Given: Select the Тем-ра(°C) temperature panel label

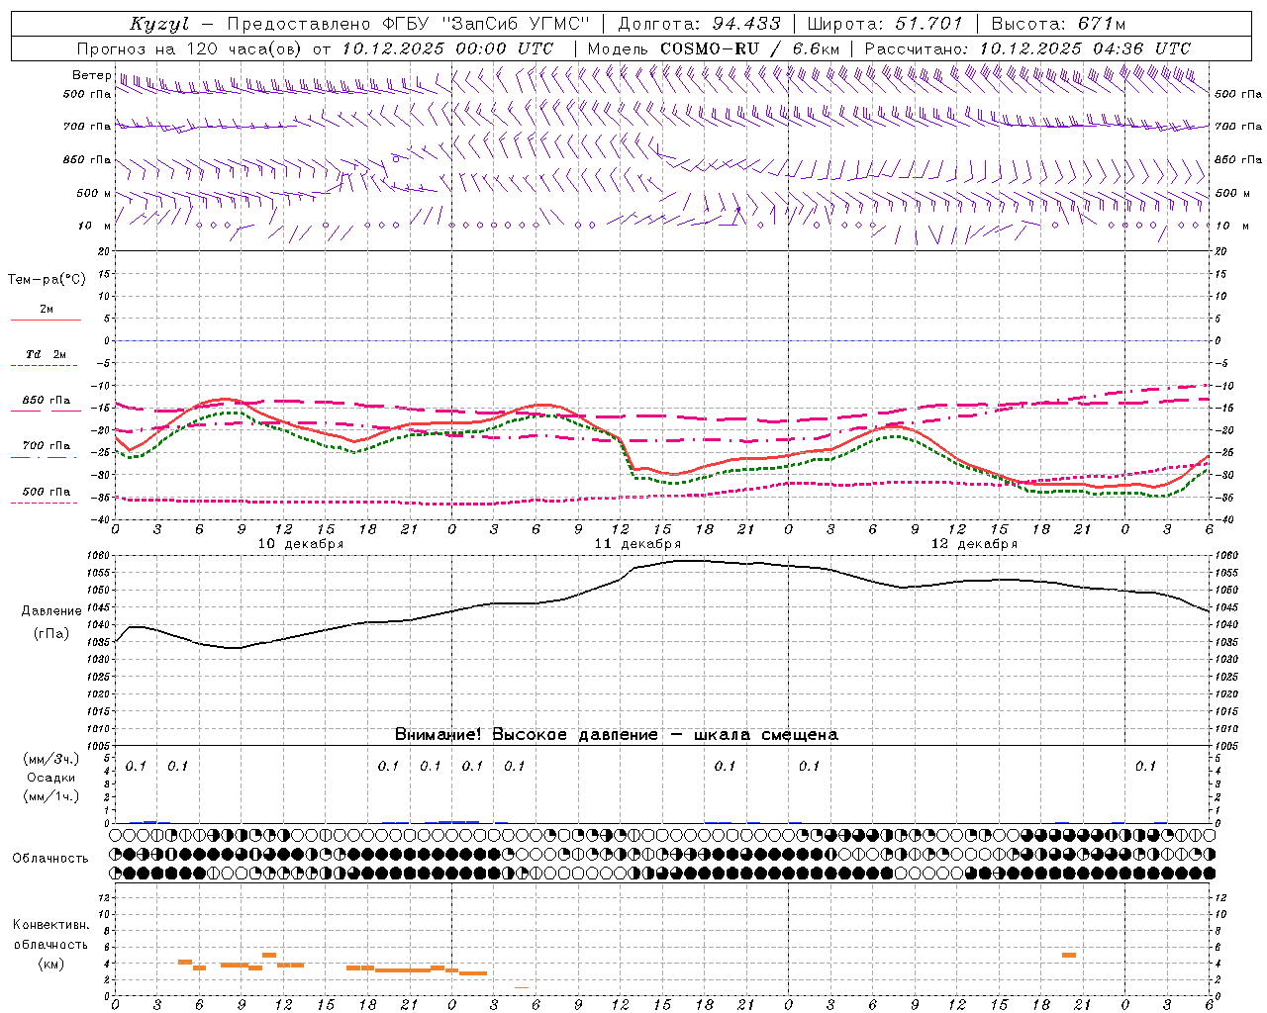Looking at the screenshot, I should 47,280.
